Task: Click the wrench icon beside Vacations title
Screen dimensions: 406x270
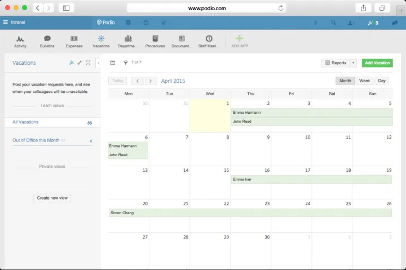Action: coord(80,63)
